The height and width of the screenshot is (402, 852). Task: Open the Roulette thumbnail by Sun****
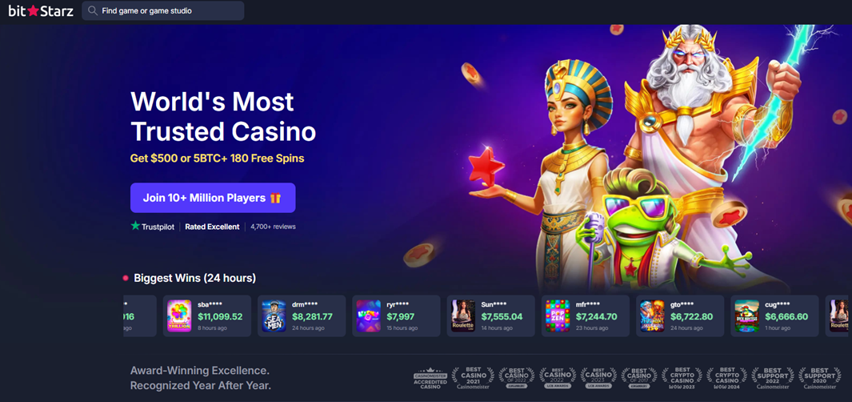463,316
